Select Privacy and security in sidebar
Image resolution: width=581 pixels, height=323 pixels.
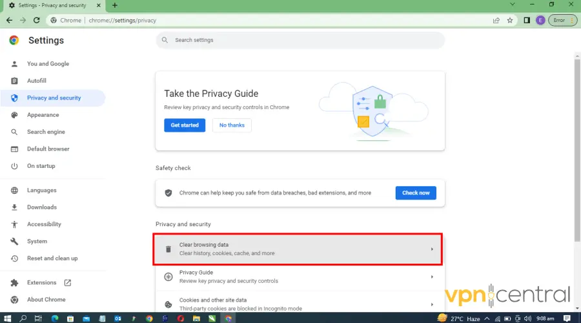click(53, 98)
